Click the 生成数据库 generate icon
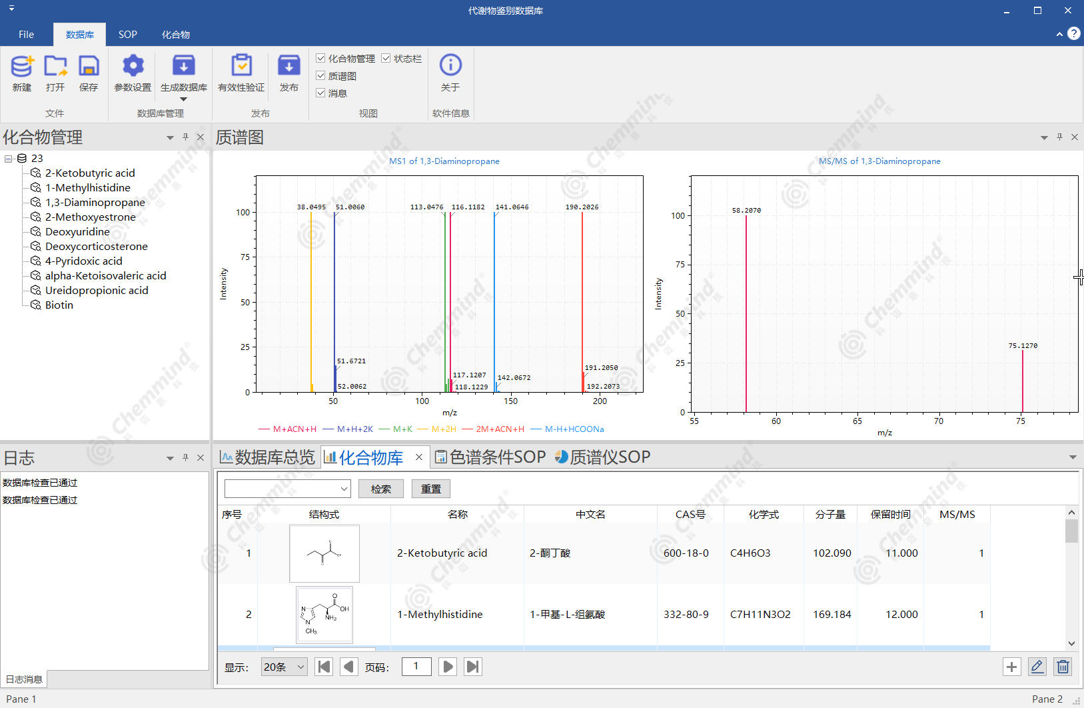 [184, 65]
